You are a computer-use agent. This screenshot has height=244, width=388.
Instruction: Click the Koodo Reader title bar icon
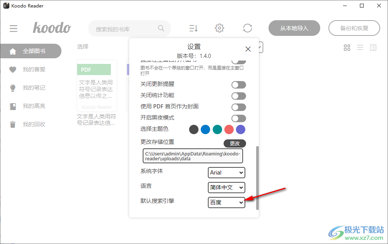6,6
